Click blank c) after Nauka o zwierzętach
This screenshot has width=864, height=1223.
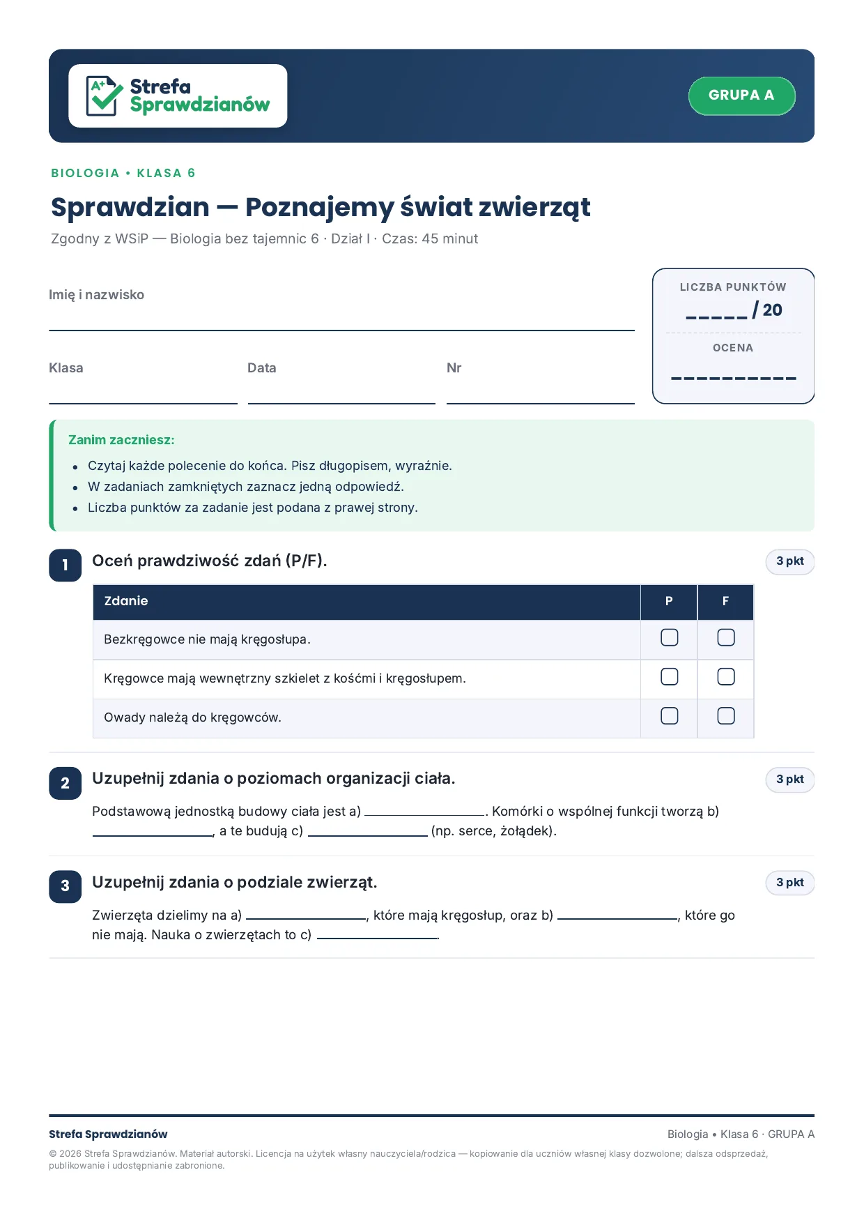pos(377,936)
